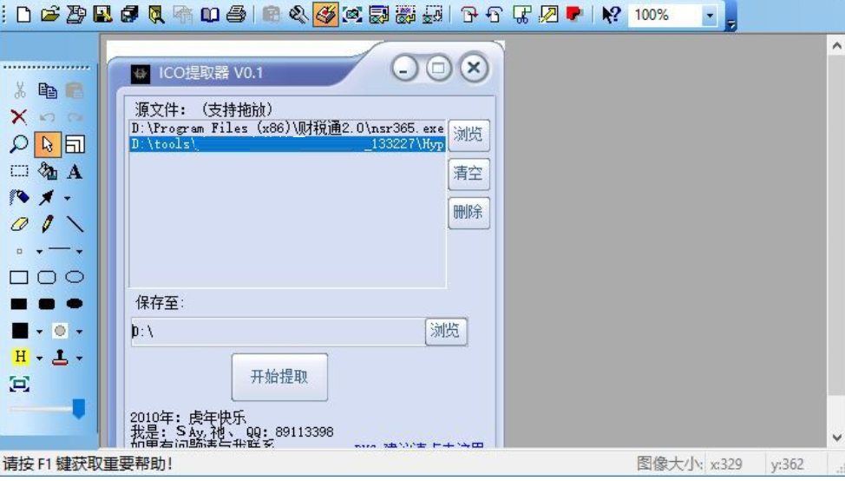The height and width of the screenshot is (481, 845).
Task: Select the filled rectangle shape tool
Action: click(19, 304)
